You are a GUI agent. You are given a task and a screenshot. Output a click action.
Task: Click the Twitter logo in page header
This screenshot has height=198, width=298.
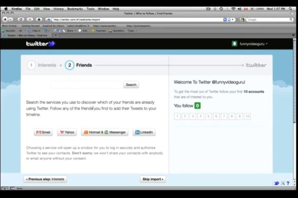(x=41, y=44)
